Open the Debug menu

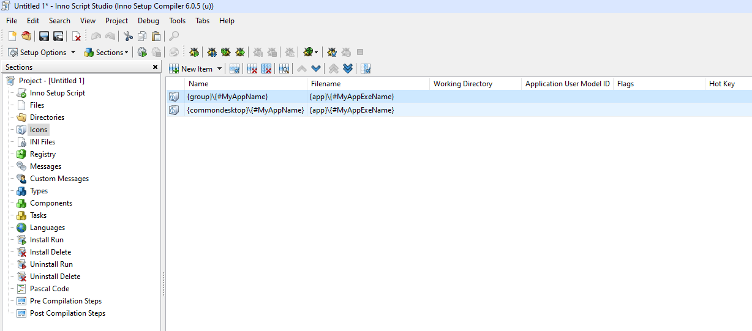148,20
